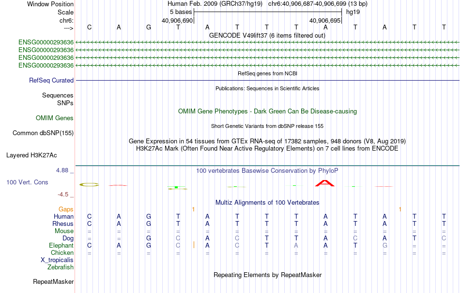Click the G base in the Human row
460x293 pixels.
(x=149, y=216)
